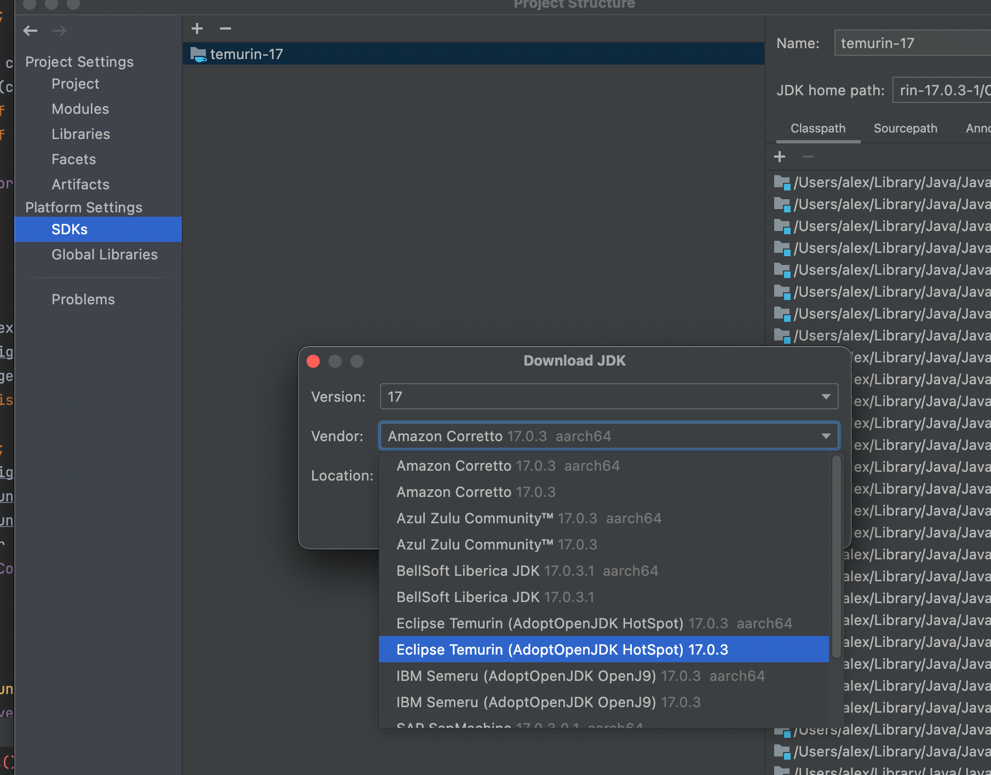Screen dimensions: 991x775
Task: Go forward with the right arrow icon
Action: pyautogui.click(x=60, y=31)
